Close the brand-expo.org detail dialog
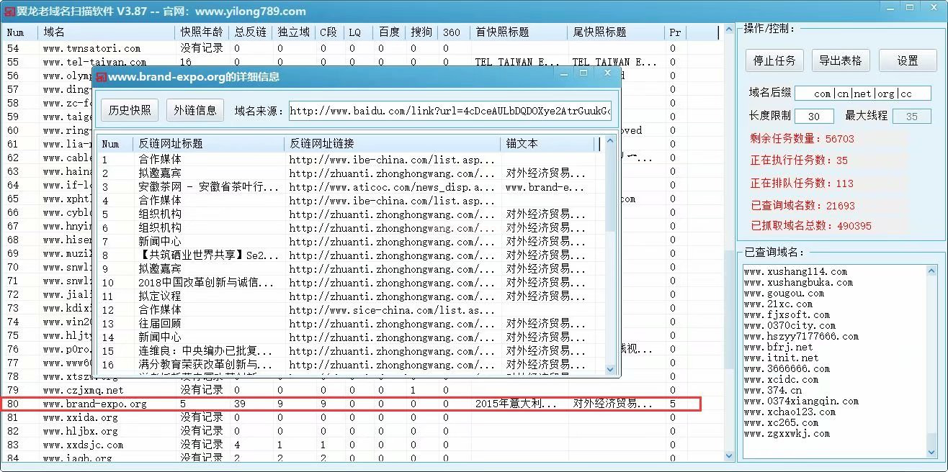Viewport: 948px width, 472px height. click(607, 73)
